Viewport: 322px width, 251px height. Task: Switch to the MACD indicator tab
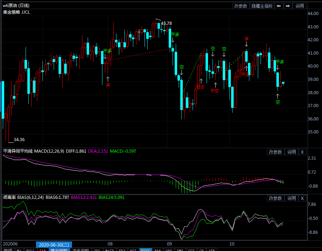110,250
